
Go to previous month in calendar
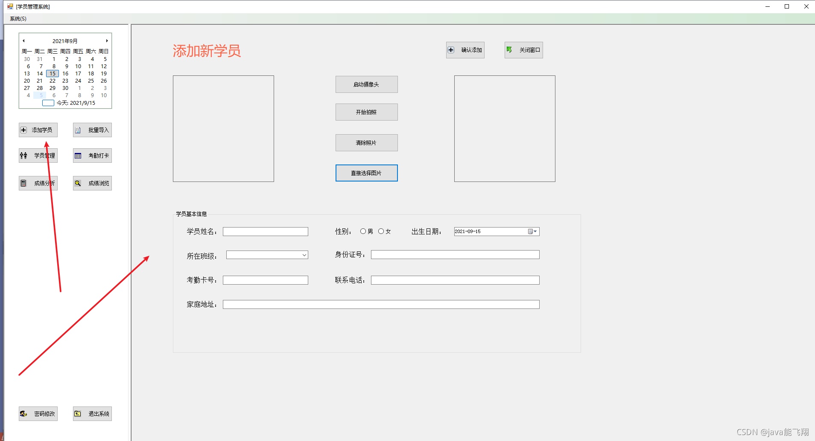(24, 41)
